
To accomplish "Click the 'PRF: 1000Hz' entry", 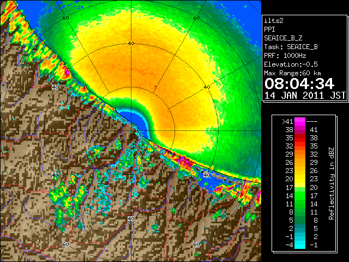I will [x=285, y=56].
